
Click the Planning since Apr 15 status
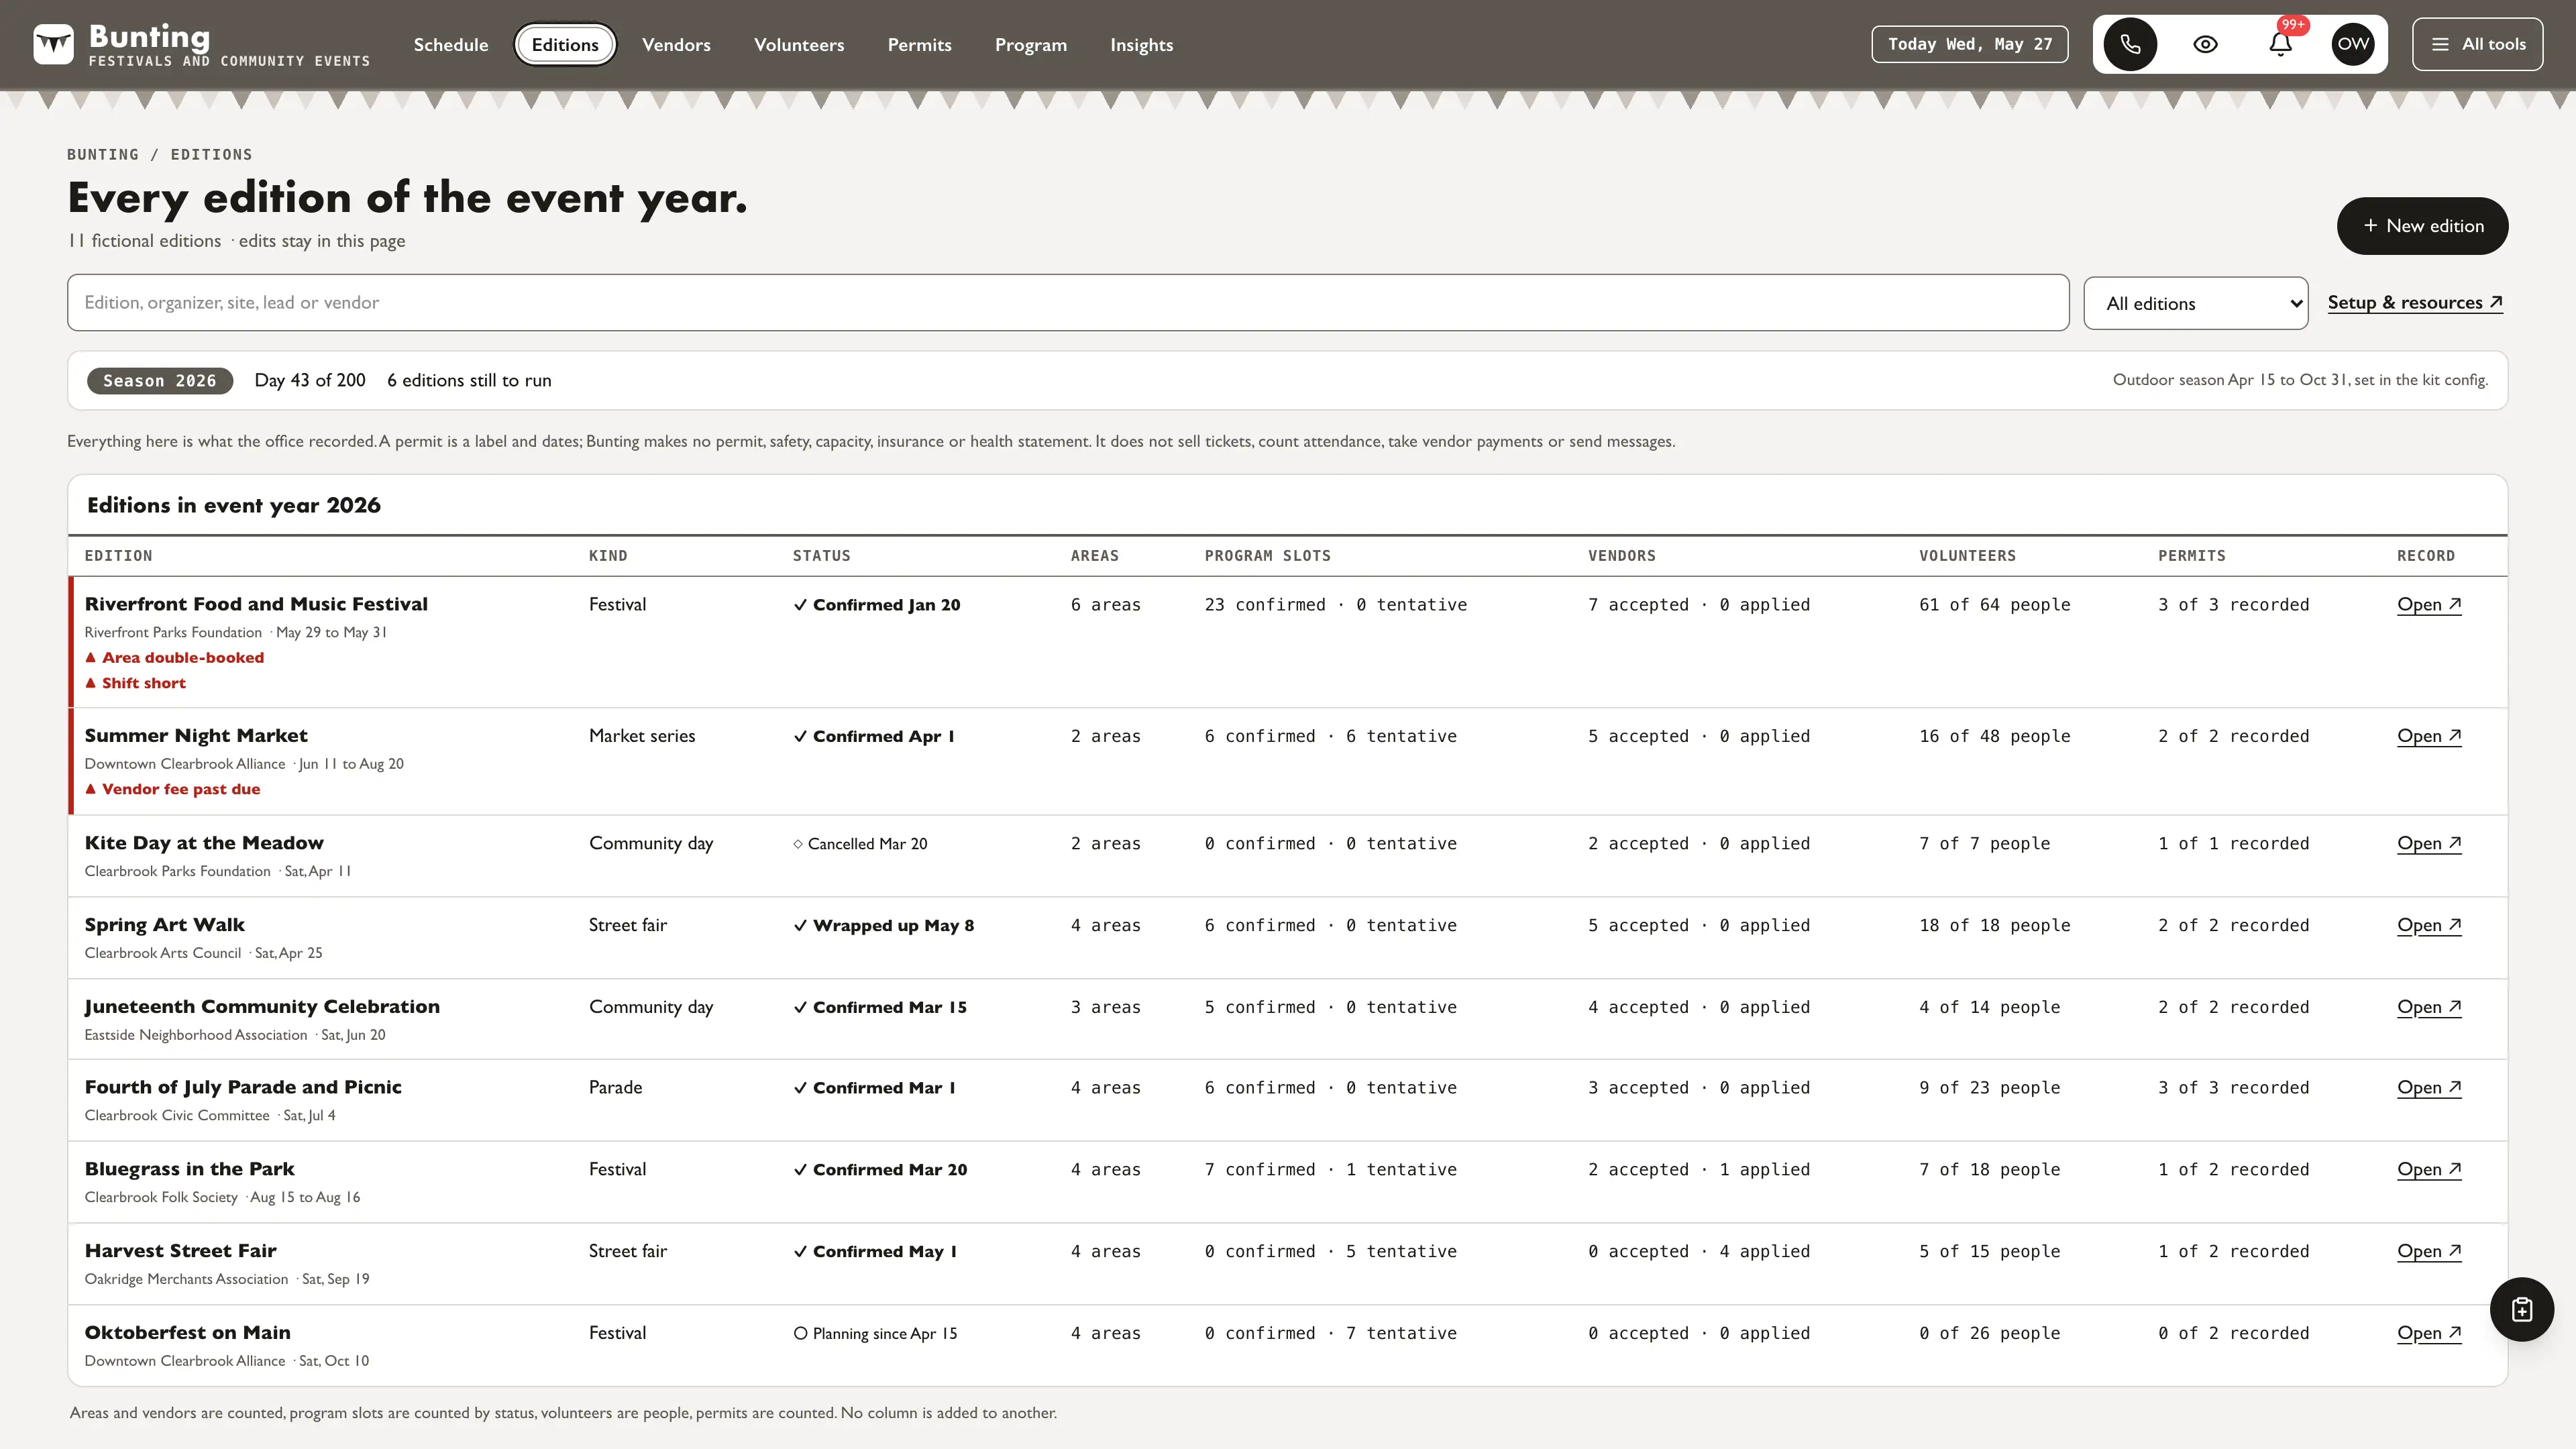coord(875,1334)
